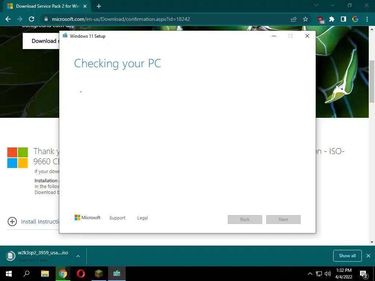Close the Download Service Pack 2 tab
Screen dimensions: 375x281
[85, 6]
